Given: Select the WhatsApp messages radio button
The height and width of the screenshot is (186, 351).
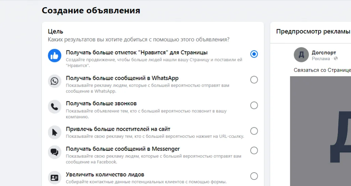Looking at the screenshot, I should [x=254, y=80].
